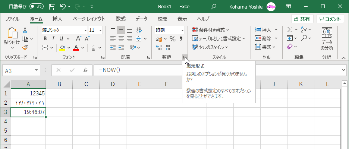Click the Cut scissors icon

click(25, 30)
